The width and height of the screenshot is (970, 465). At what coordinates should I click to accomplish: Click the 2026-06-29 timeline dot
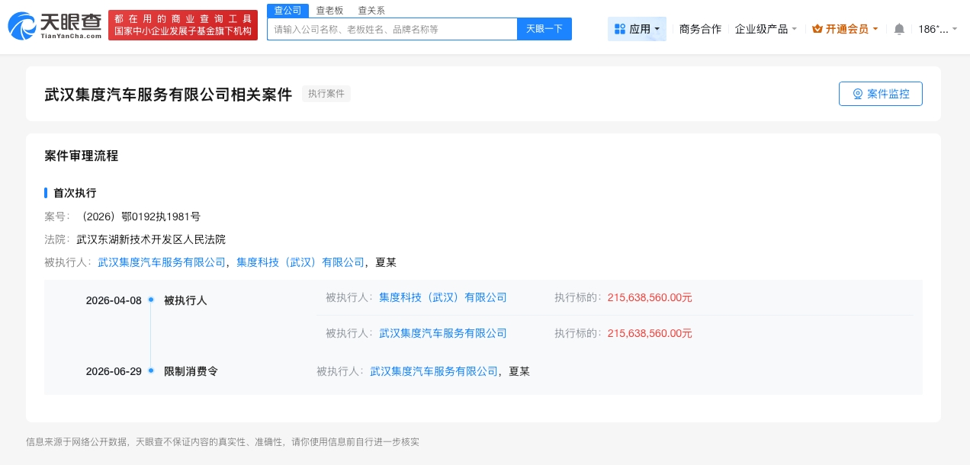(x=151, y=370)
